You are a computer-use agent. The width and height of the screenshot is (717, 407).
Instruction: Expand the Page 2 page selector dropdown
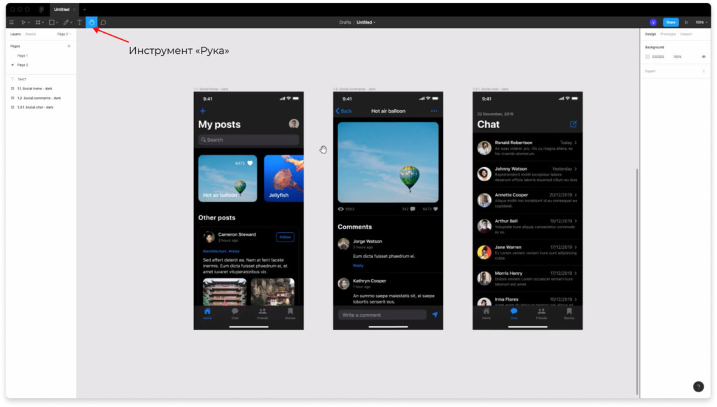tap(63, 34)
